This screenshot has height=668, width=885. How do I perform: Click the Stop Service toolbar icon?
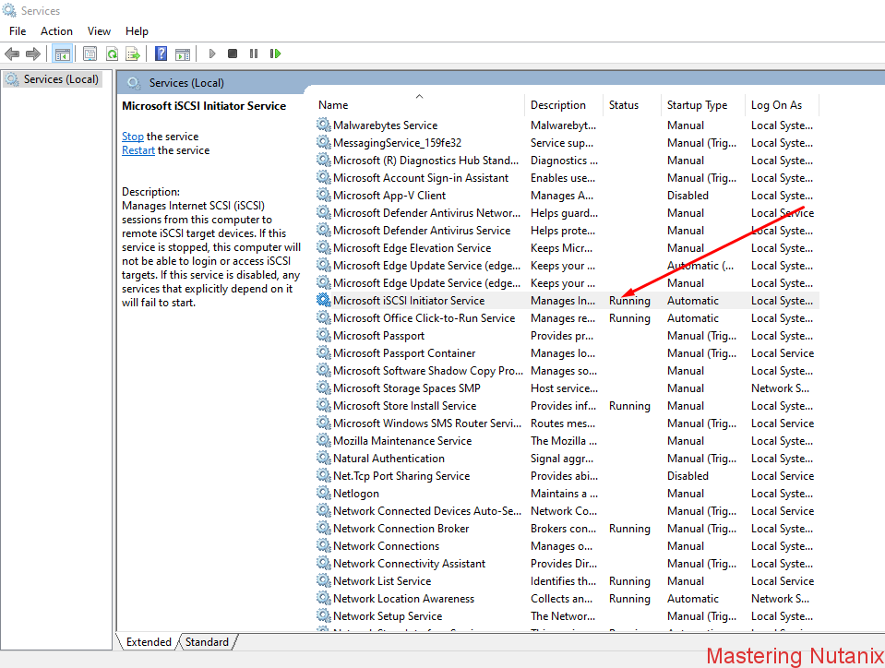point(232,53)
